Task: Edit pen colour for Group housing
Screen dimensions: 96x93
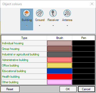Action: coord(84,49)
